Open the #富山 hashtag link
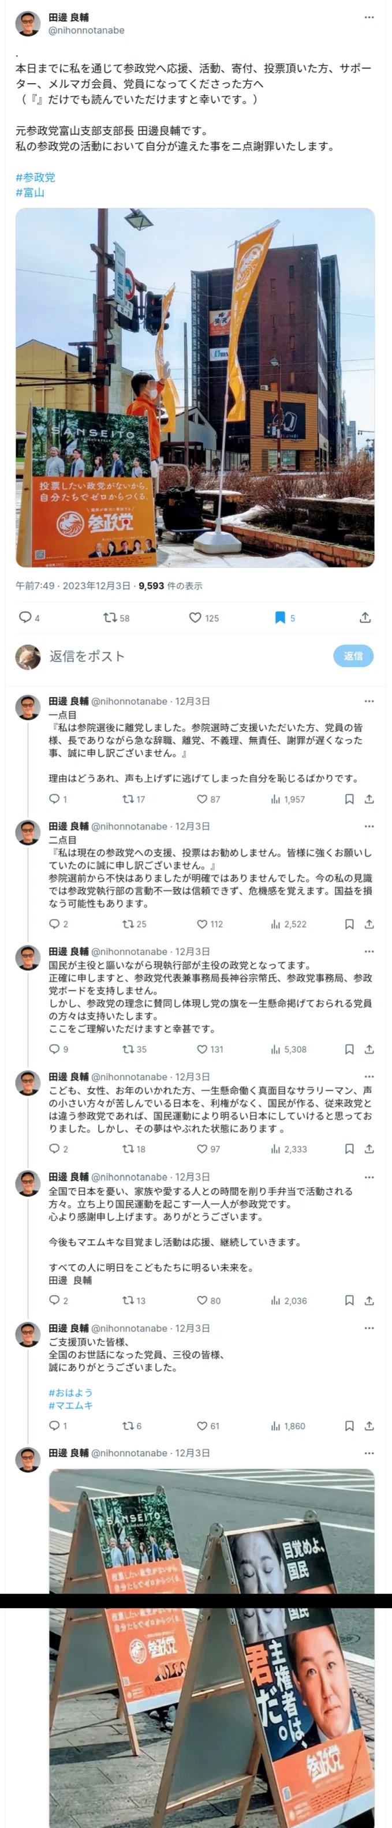The width and height of the screenshot is (392, 1828). click(30, 192)
